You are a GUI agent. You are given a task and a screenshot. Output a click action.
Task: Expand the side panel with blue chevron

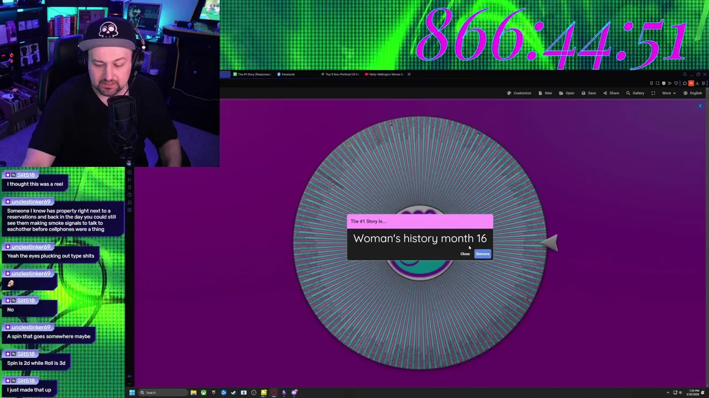click(700, 106)
